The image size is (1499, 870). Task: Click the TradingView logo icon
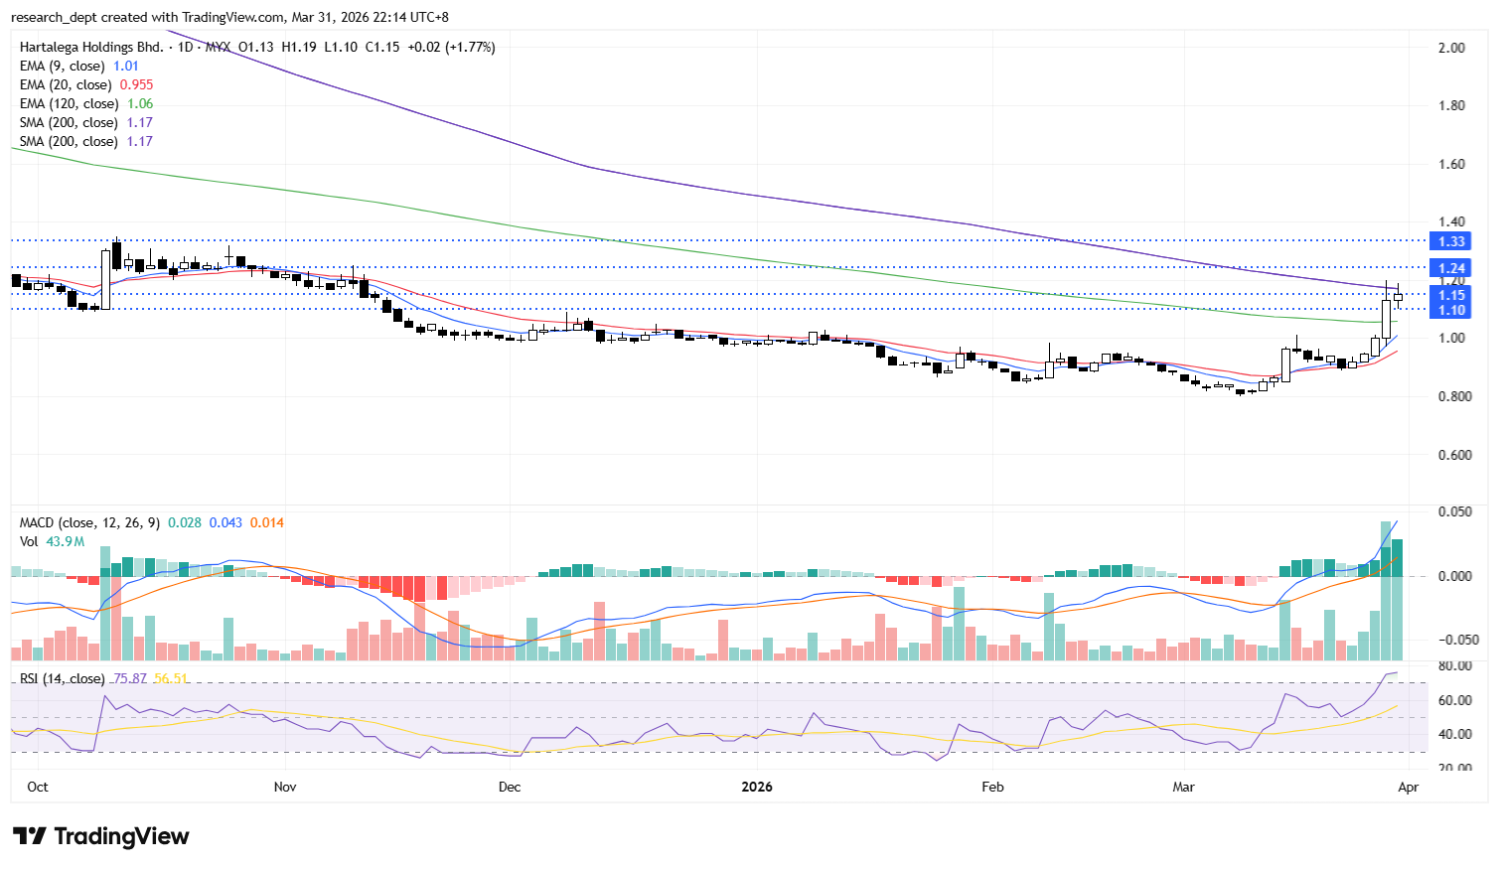click(x=29, y=836)
